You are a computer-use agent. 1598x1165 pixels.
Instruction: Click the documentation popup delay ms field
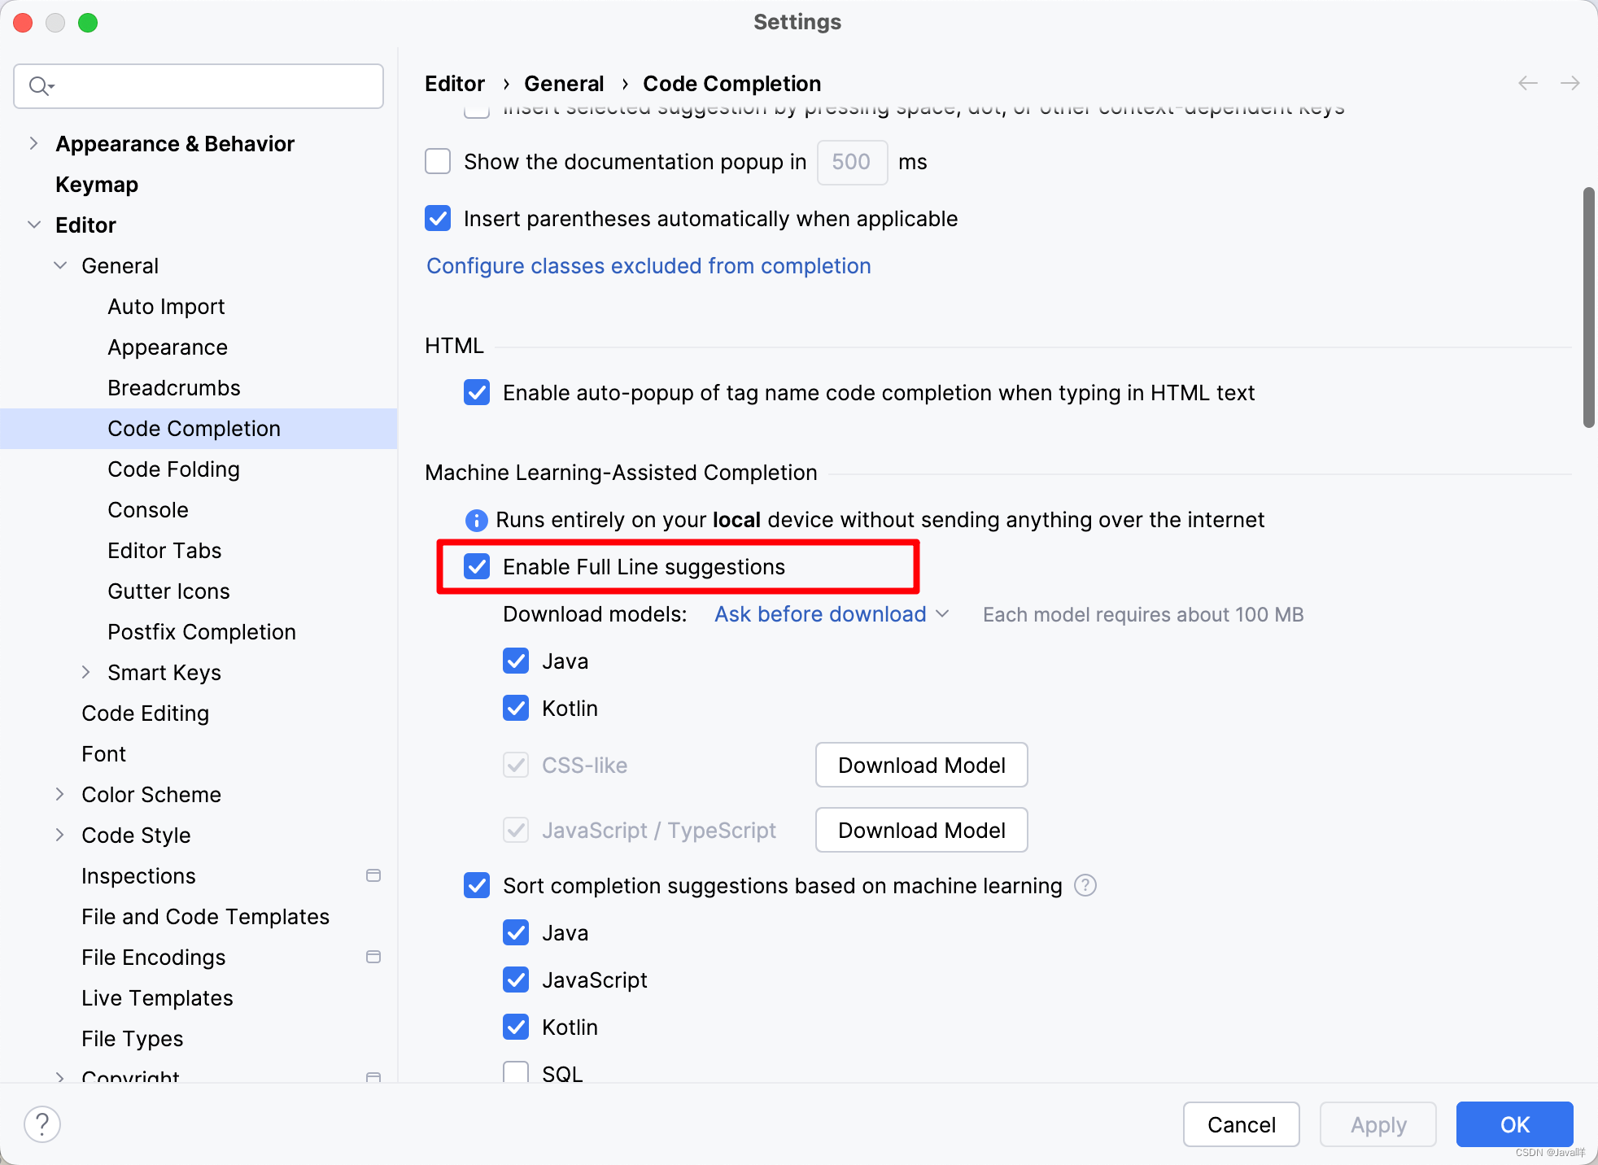pyautogui.click(x=851, y=162)
